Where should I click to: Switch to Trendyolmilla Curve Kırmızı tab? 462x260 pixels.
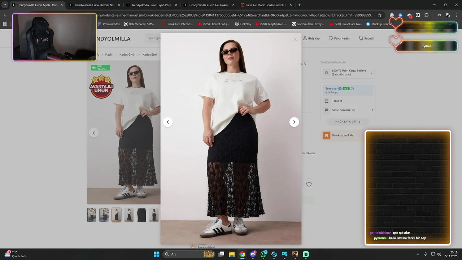point(94,5)
